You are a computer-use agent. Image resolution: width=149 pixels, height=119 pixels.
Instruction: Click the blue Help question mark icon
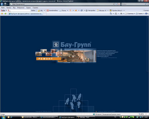point(146,13)
